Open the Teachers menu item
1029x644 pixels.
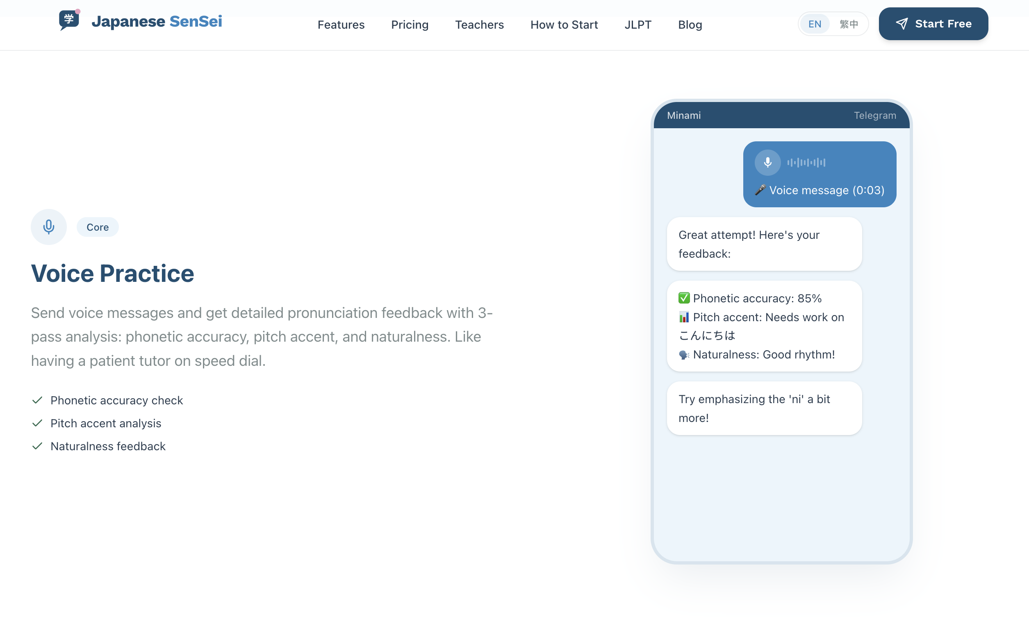(x=479, y=24)
